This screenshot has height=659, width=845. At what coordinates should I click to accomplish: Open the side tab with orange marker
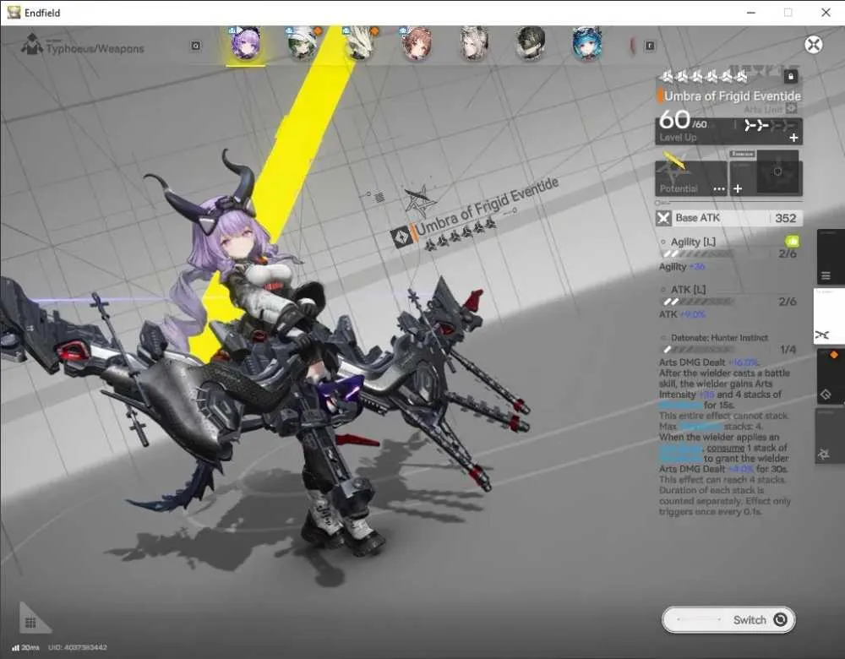[830, 376]
